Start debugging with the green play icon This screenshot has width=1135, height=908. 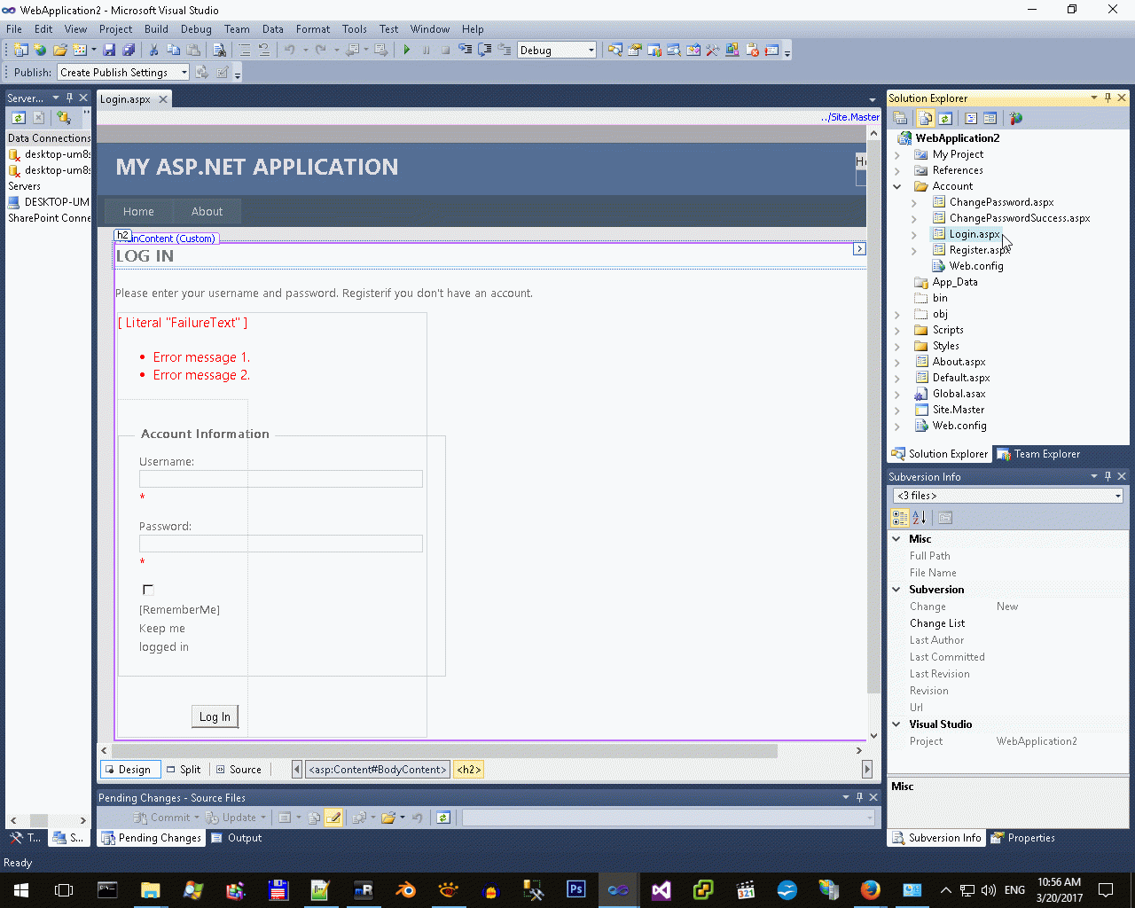(407, 50)
